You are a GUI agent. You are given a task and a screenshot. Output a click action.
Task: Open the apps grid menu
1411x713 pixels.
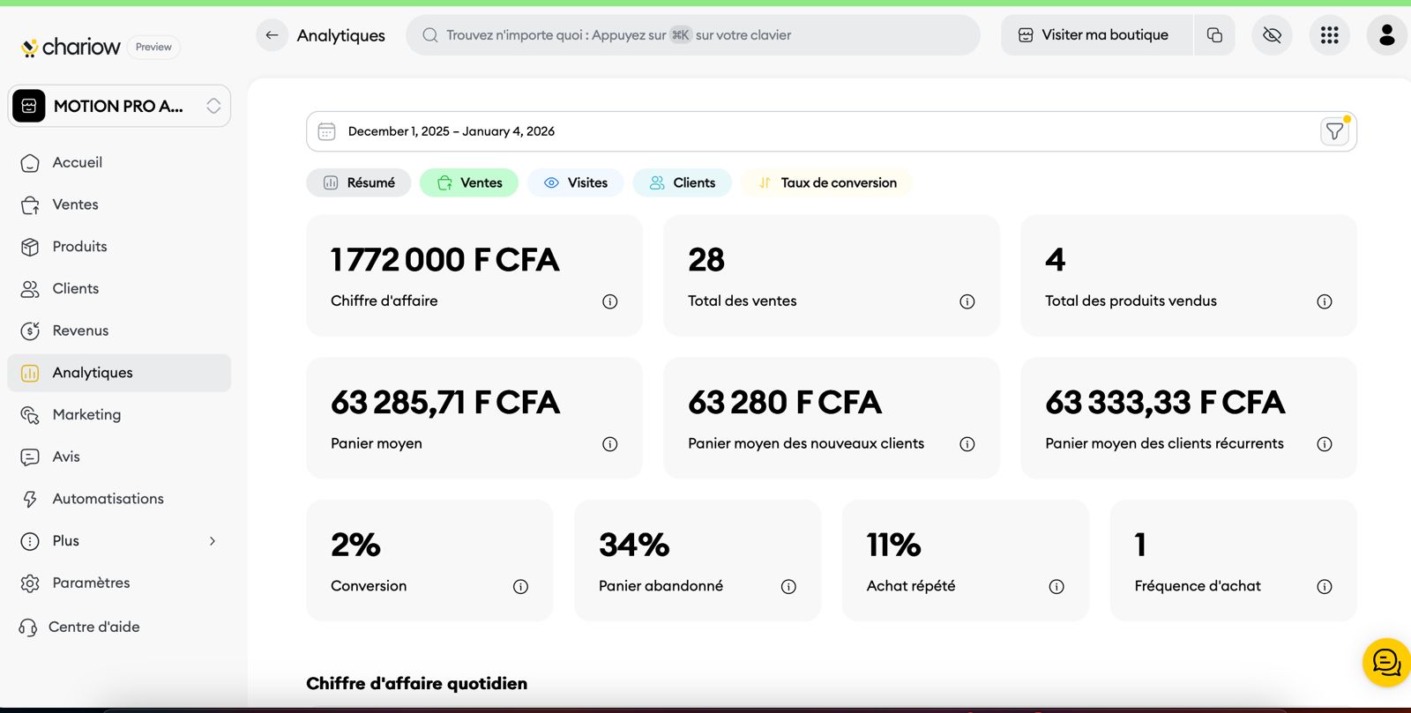pos(1330,35)
